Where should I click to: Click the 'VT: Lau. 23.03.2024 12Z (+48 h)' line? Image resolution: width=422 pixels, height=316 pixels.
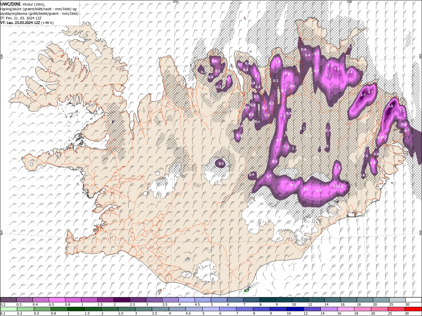tap(27, 23)
